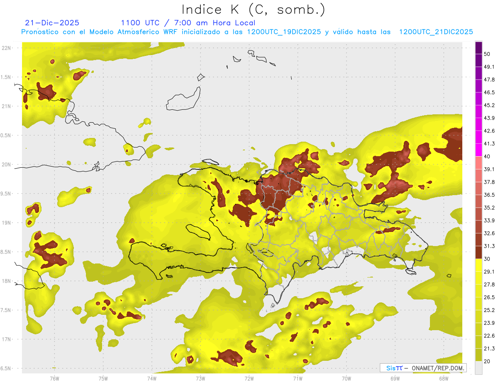The height and width of the screenshot is (384, 498).
Task: Click the "75W" longitude axis label
Action: pos(103,379)
